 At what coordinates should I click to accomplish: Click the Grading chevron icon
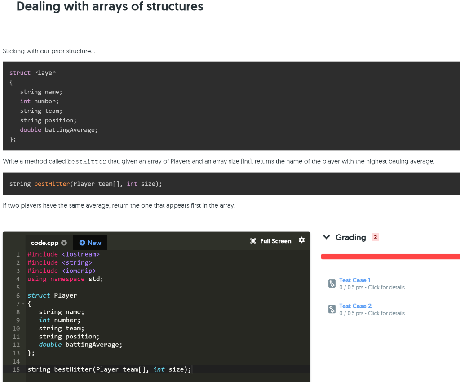tap(327, 237)
